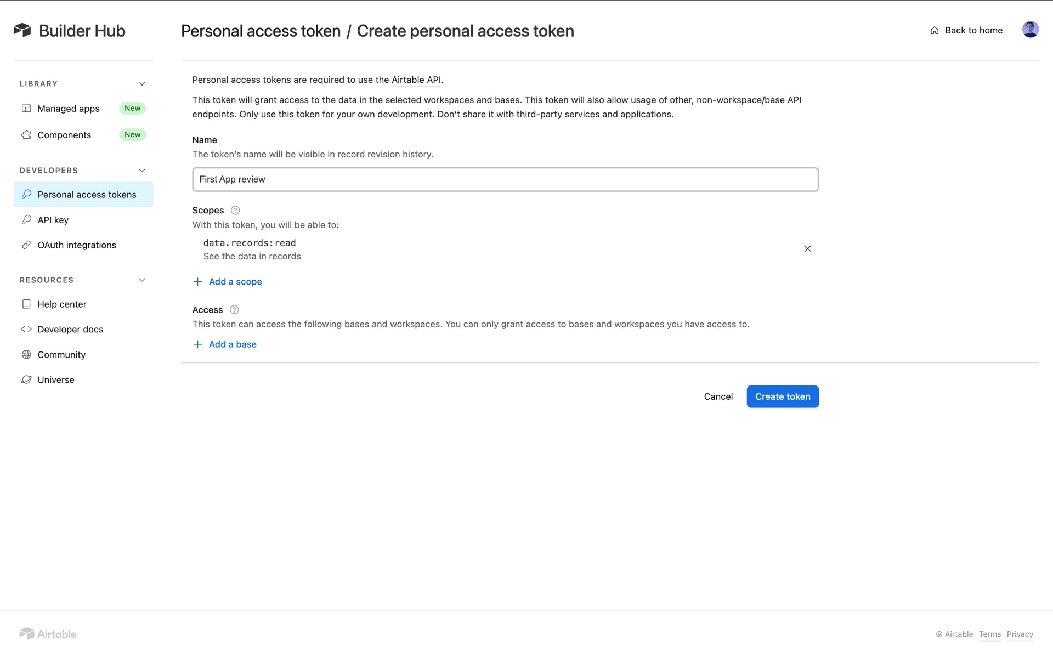Open the user profile avatar
The image size is (1053, 658).
coord(1030,30)
